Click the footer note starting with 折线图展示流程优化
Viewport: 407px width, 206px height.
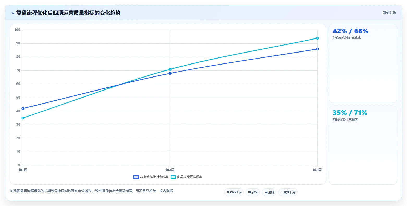coord(92,191)
